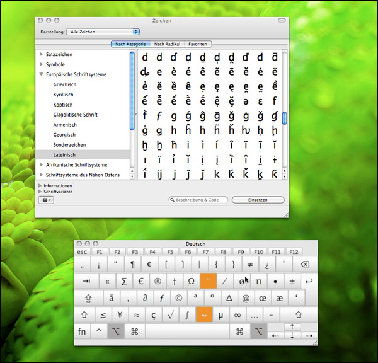Open the Darstellung 'Alle Zeichen' dropdown

[103, 32]
